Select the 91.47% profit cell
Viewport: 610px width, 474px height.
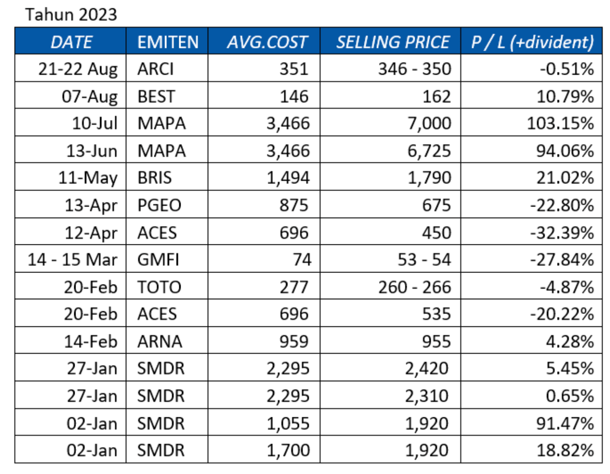[564, 423]
